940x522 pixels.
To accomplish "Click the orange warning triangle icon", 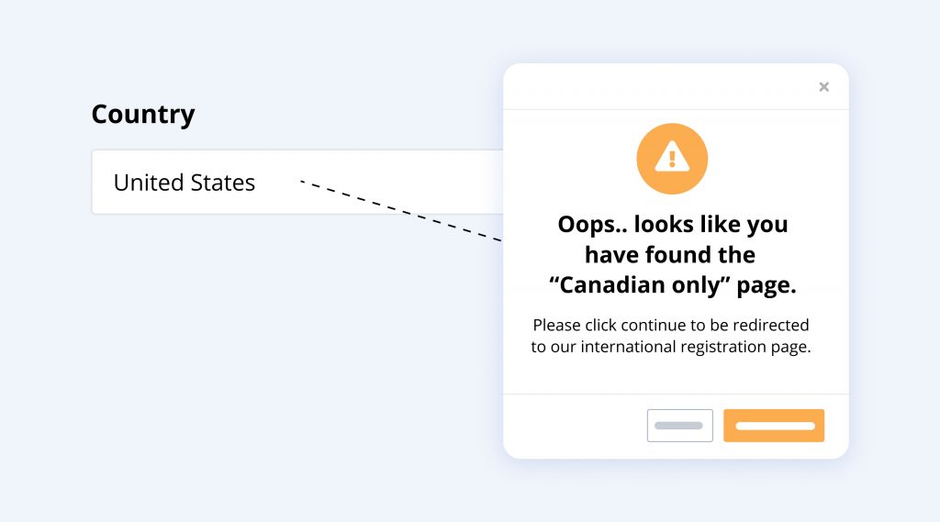I will tap(672, 157).
